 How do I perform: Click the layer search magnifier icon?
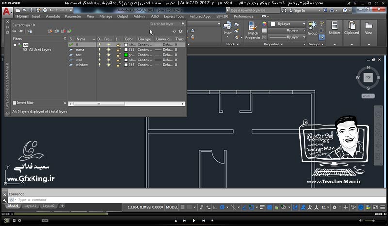pyautogui.click(x=183, y=24)
